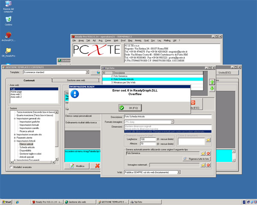Open the Mag menu in Ready Pro
257x205 pixels.
130,41
